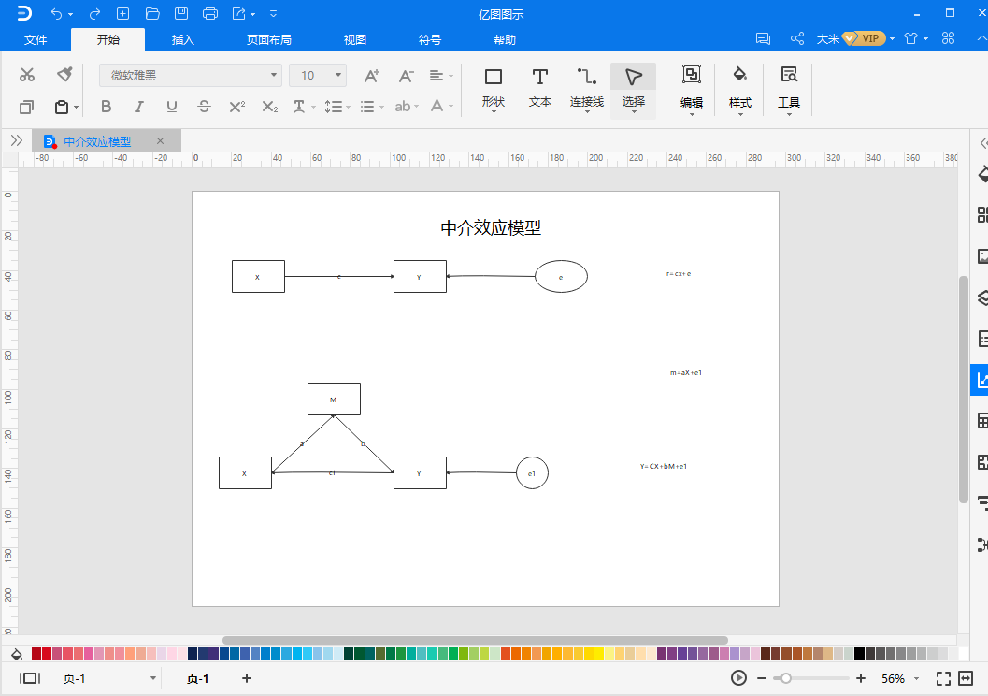
Task: Toggle superscript formatting
Action: click(x=236, y=107)
